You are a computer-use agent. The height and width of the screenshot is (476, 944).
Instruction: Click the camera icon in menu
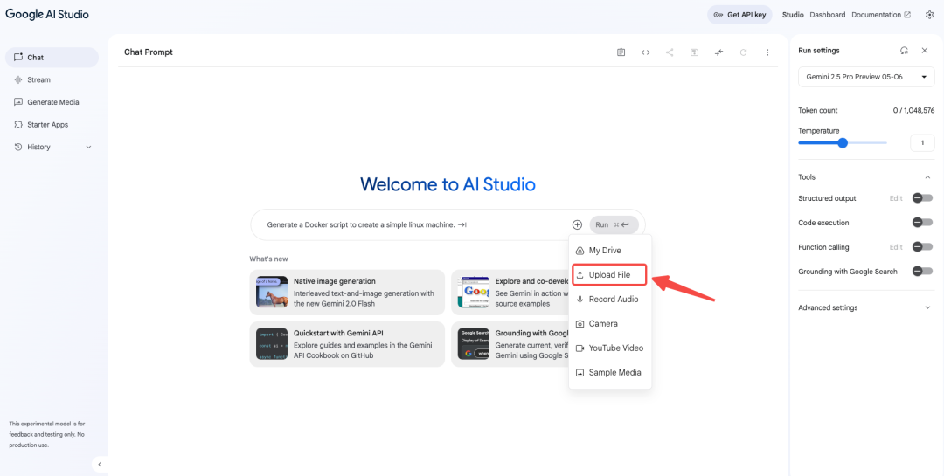click(580, 324)
